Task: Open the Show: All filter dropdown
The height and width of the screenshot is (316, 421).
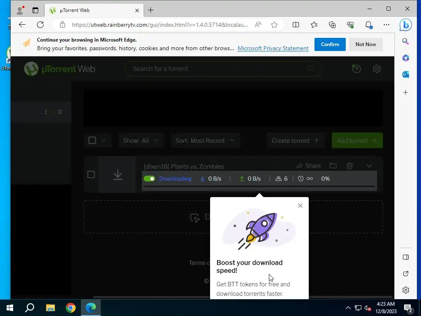Action: point(141,141)
